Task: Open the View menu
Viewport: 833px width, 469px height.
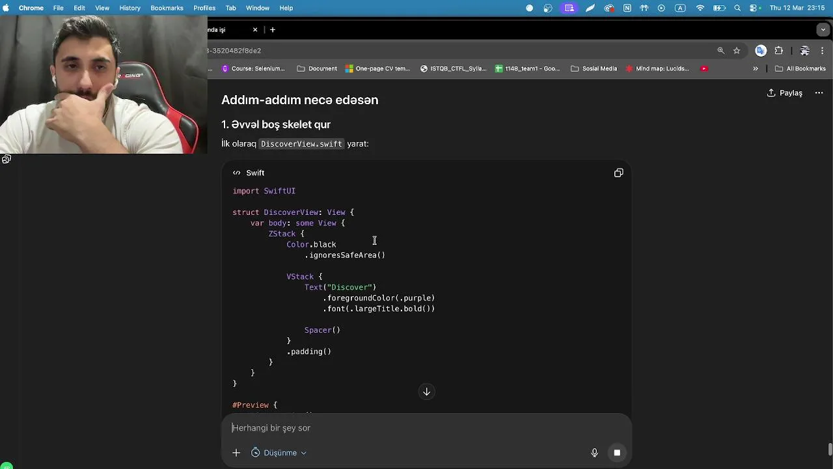Action: pos(102,8)
